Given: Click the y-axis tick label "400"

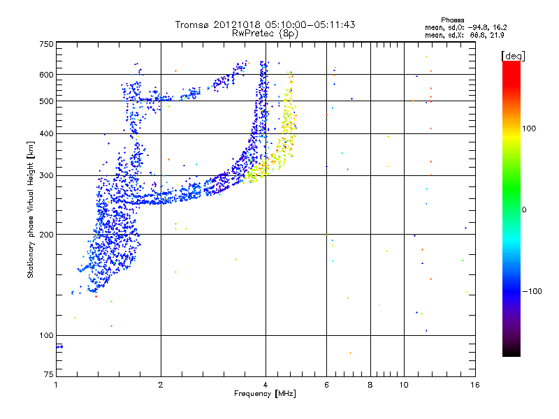Looking at the screenshot, I should [x=47, y=133].
